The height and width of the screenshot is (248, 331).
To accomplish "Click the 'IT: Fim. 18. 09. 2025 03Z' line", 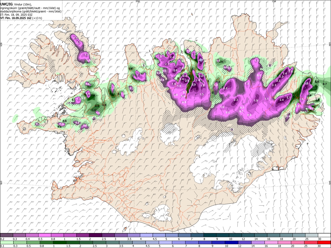I will pos(16,15).
